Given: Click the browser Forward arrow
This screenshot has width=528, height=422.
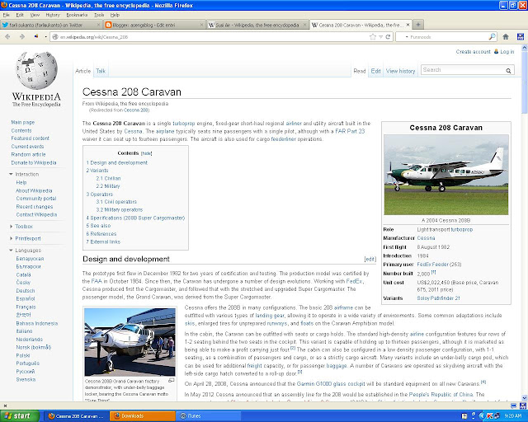Looking at the screenshot, I should [x=22, y=37].
